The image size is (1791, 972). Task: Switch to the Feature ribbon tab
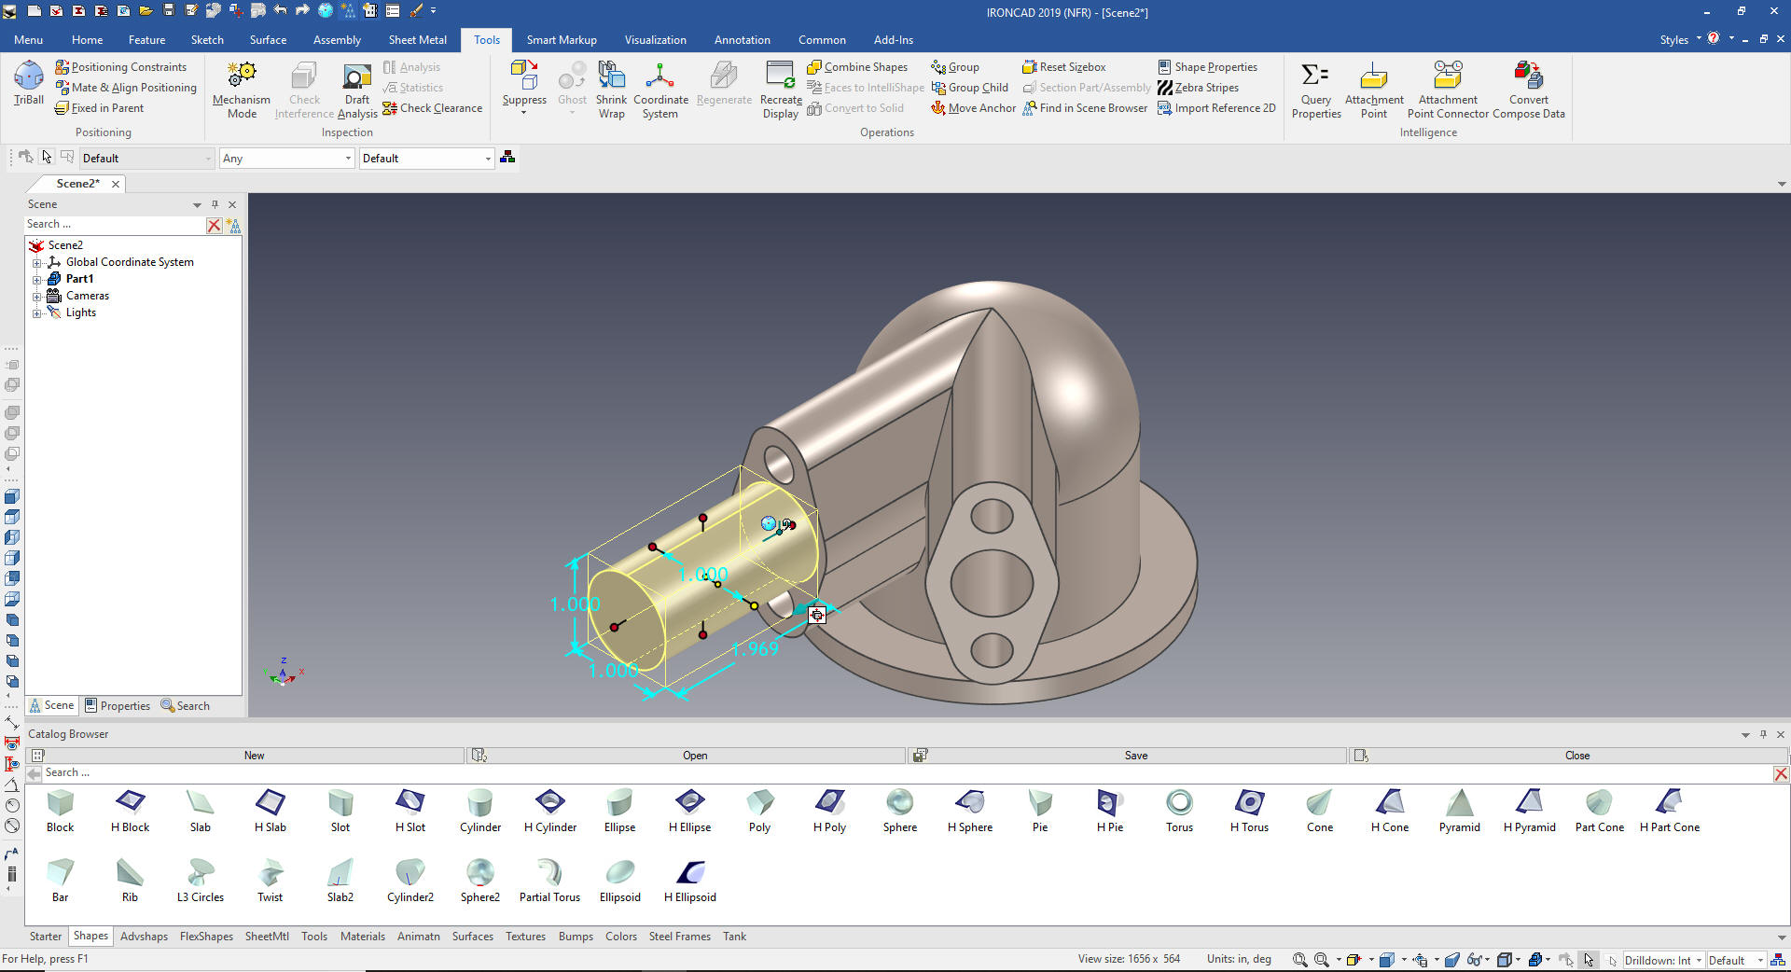click(x=146, y=40)
